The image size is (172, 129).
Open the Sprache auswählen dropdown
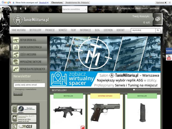pos(75,9)
